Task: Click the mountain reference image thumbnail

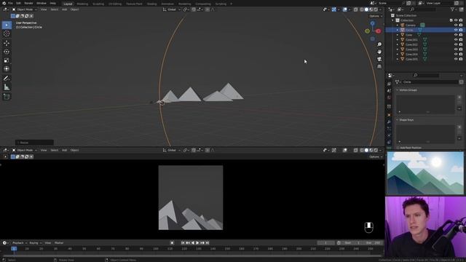Action: (425, 173)
